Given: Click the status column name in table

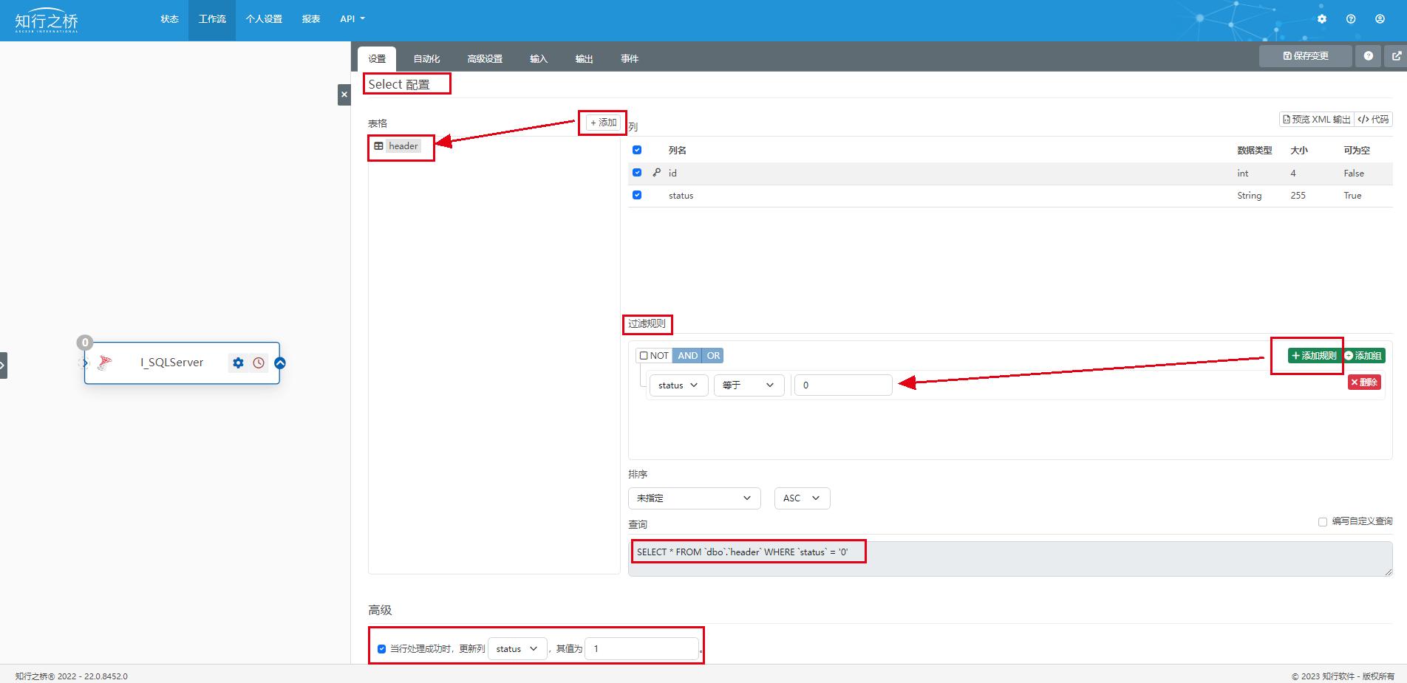Looking at the screenshot, I should 681,196.
